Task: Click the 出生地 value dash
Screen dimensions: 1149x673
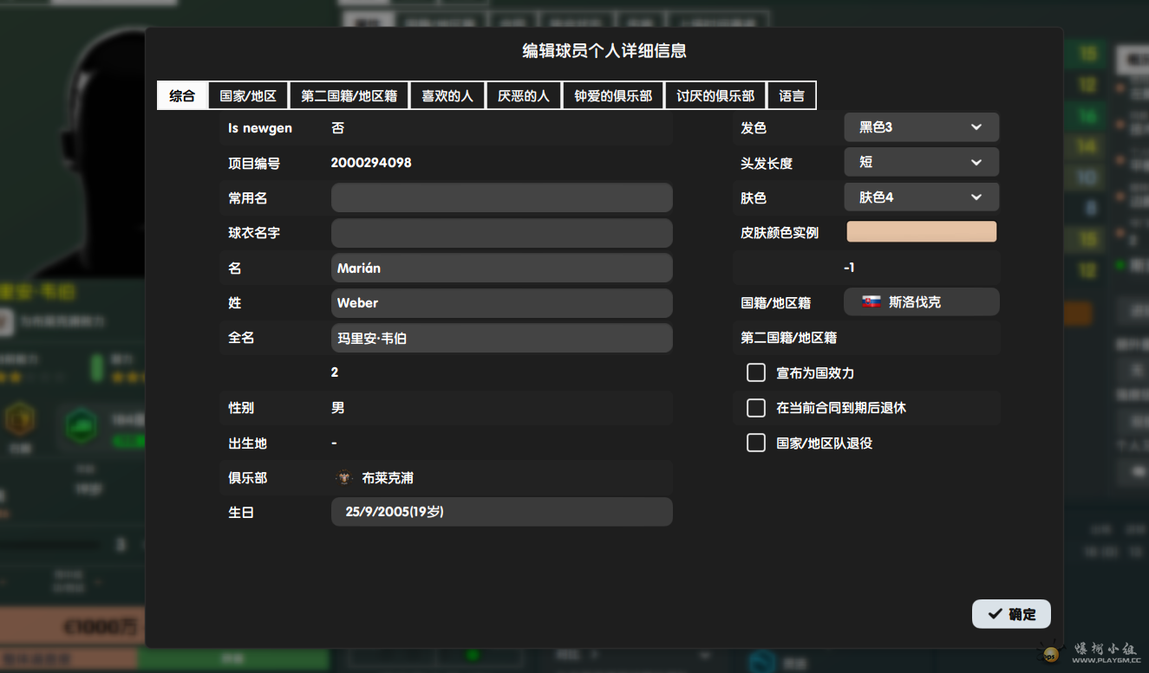Action: point(334,443)
